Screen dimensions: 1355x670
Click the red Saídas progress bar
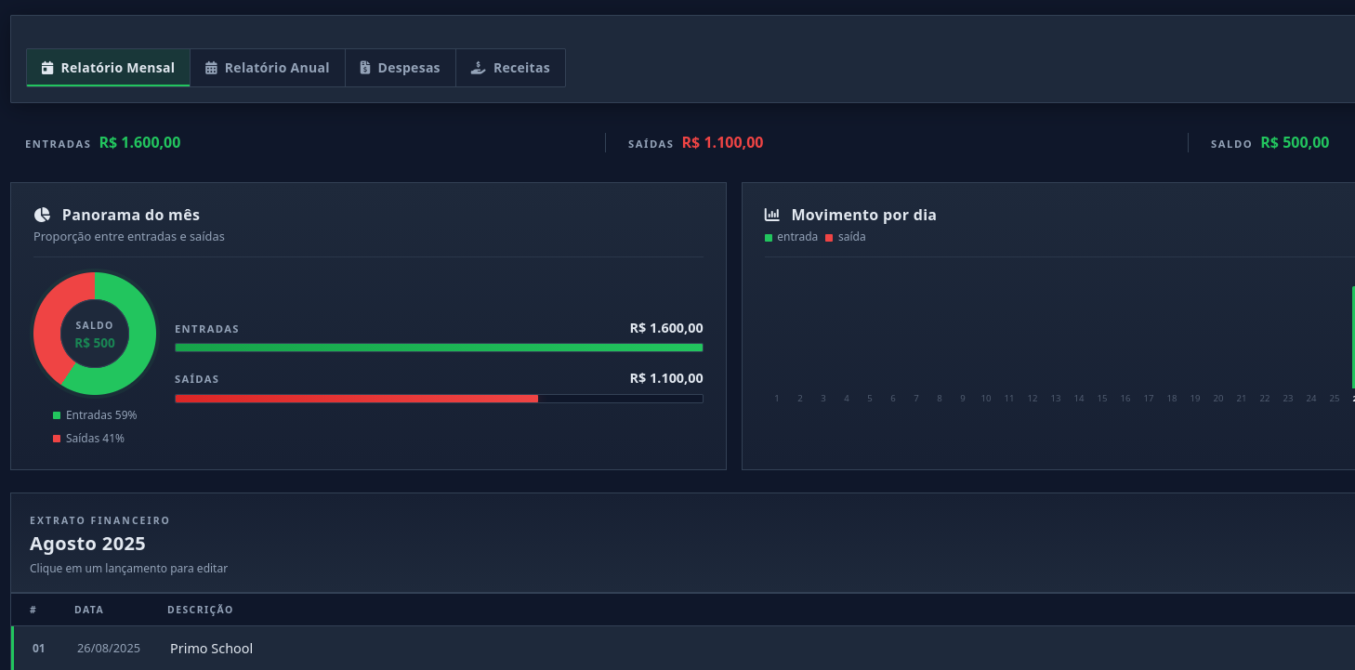[357, 399]
